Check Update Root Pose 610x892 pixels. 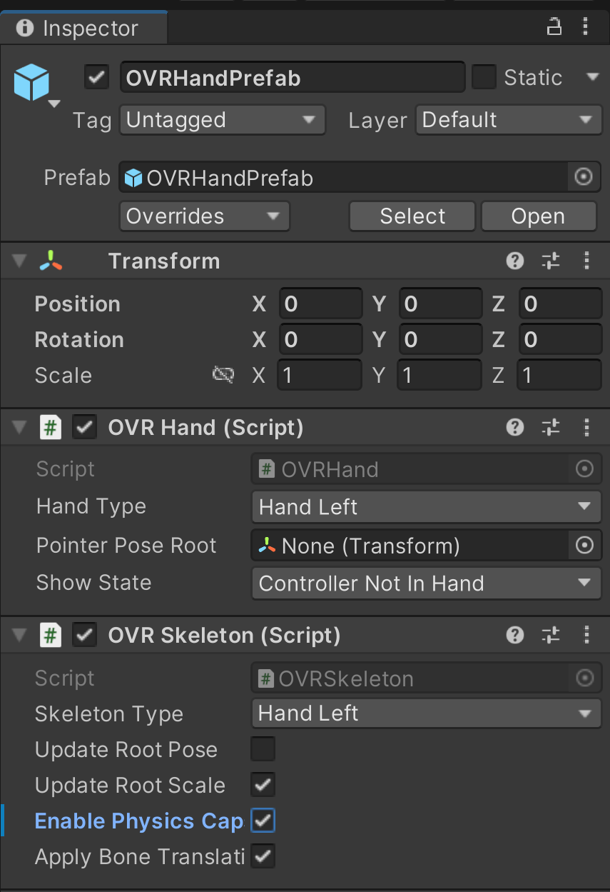coord(263,749)
